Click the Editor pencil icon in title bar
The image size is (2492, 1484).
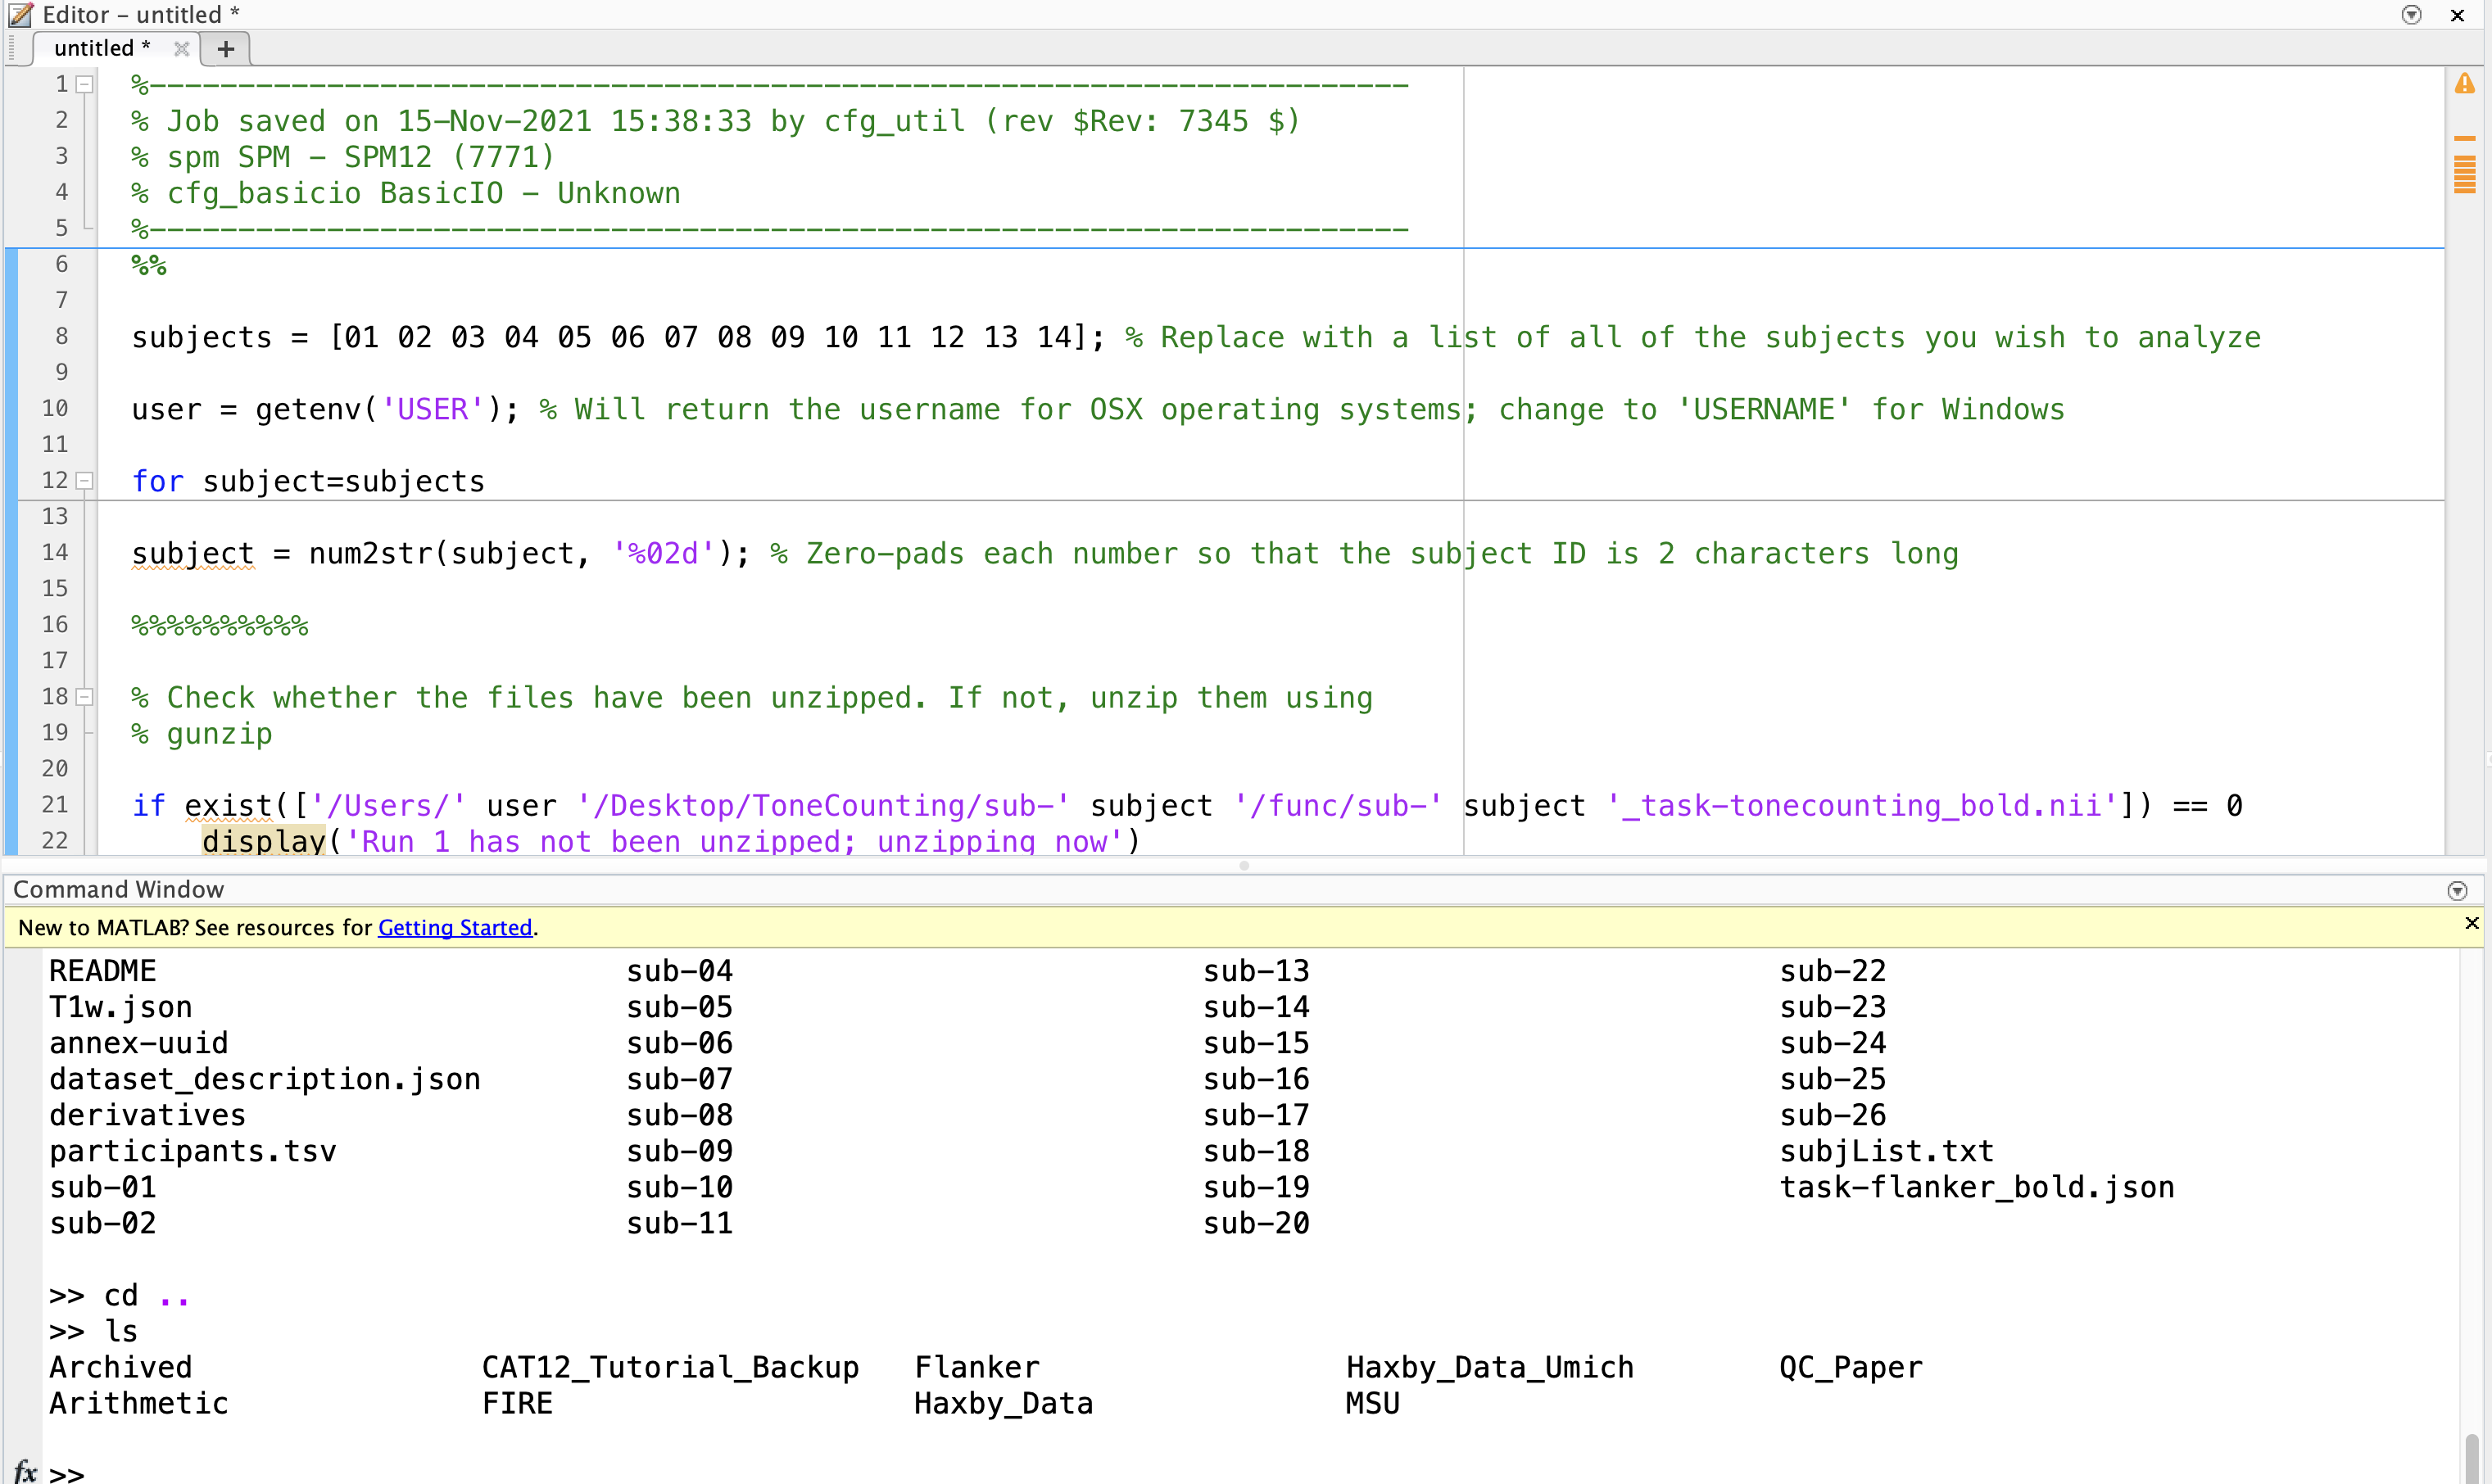tap(21, 14)
